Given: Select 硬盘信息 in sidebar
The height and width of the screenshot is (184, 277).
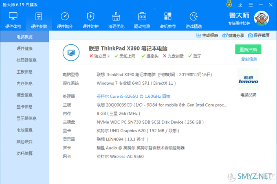Looking at the screenshot, I should pos(24,95).
